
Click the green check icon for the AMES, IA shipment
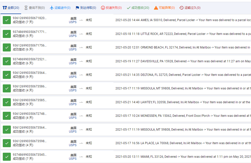point(7,20)
